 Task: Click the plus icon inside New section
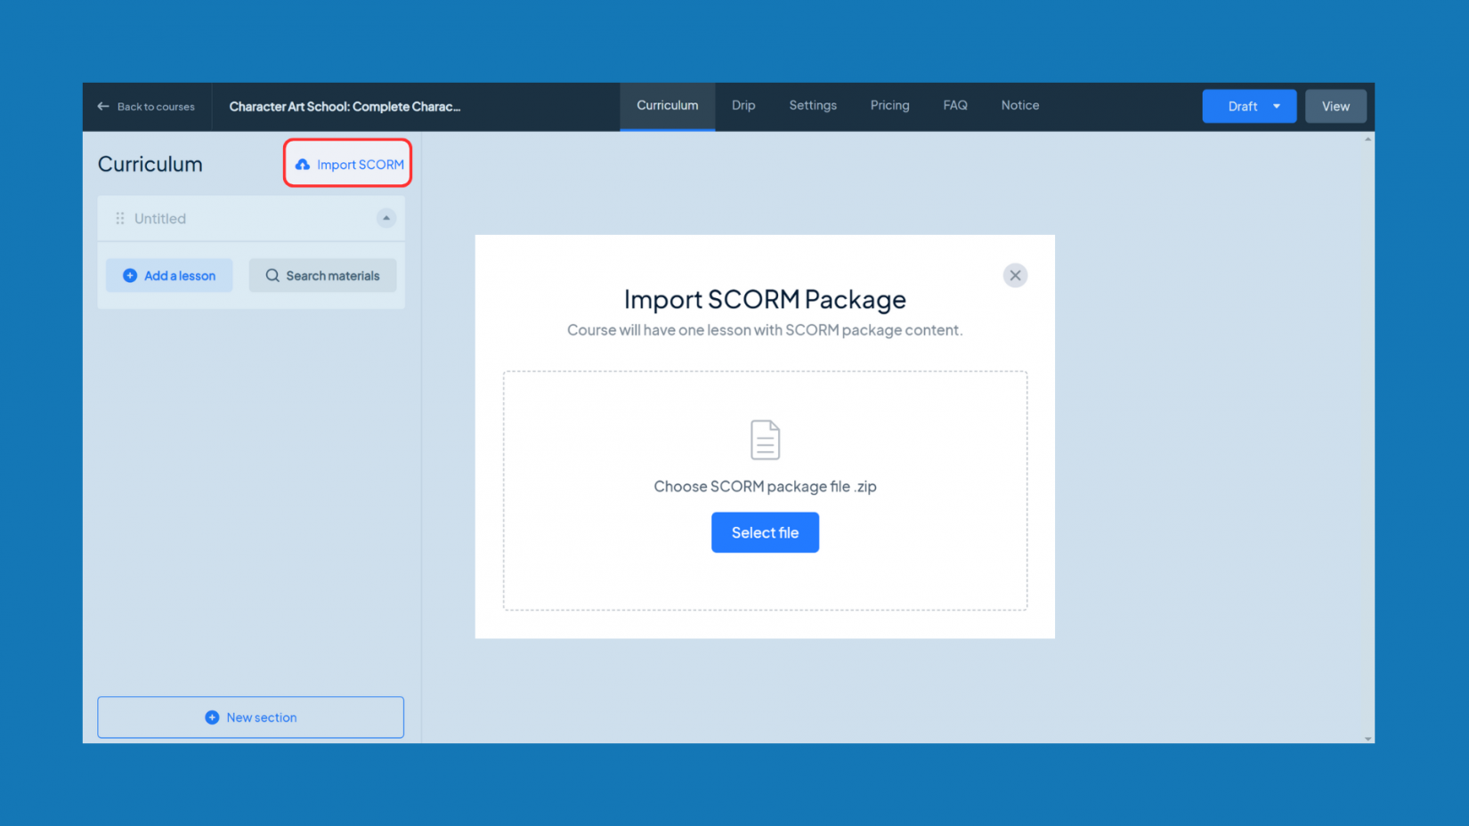[212, 717]
